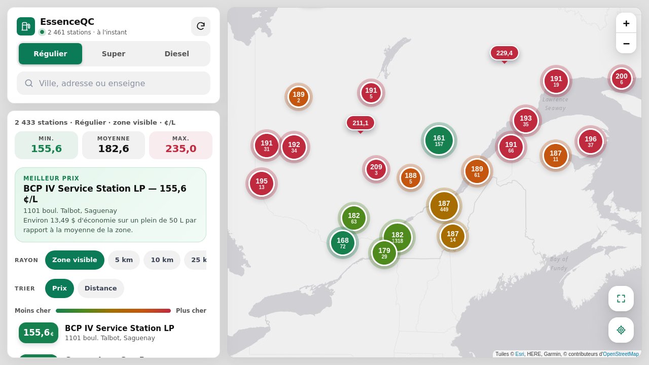Screen dimensions: 649x365
Task: Switch to the Super fuel tab
Action: click(x=114, y=54)
